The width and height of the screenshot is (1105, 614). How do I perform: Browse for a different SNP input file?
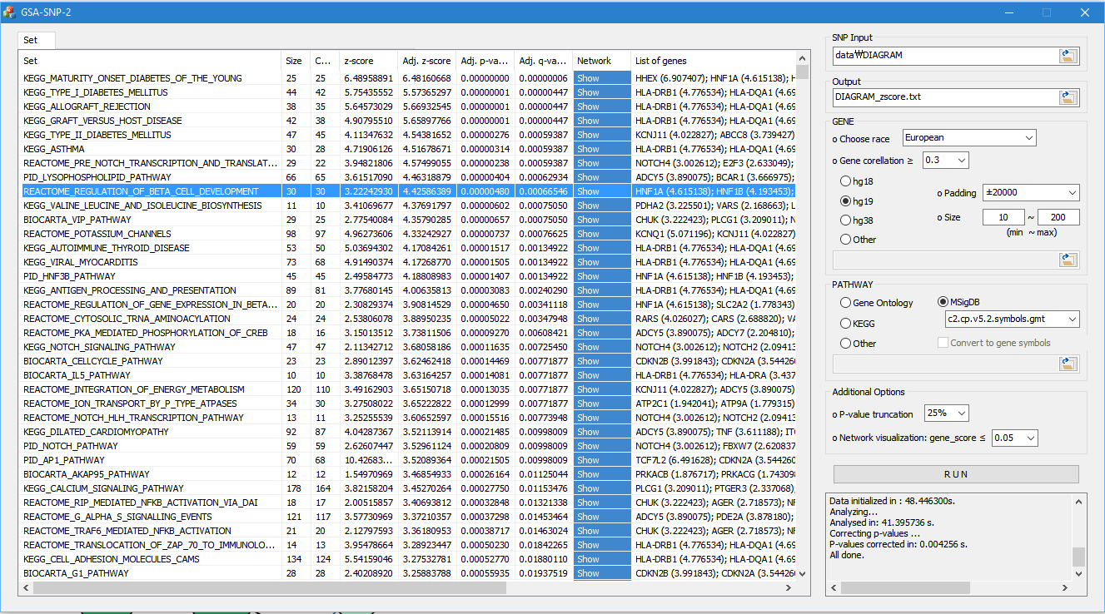[x=1068, y=56]
